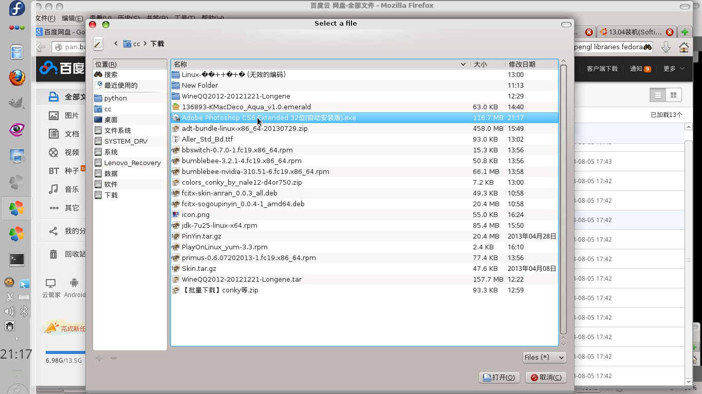Screen dimensions: 702x394
Task: Select adt-bundle-linux-x86_64-20130729.zip in the list
Action: pos(364,128)
